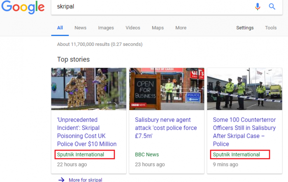
Task: Open Some 100 Counterterror Officers headline
Action: coord(244,132)
